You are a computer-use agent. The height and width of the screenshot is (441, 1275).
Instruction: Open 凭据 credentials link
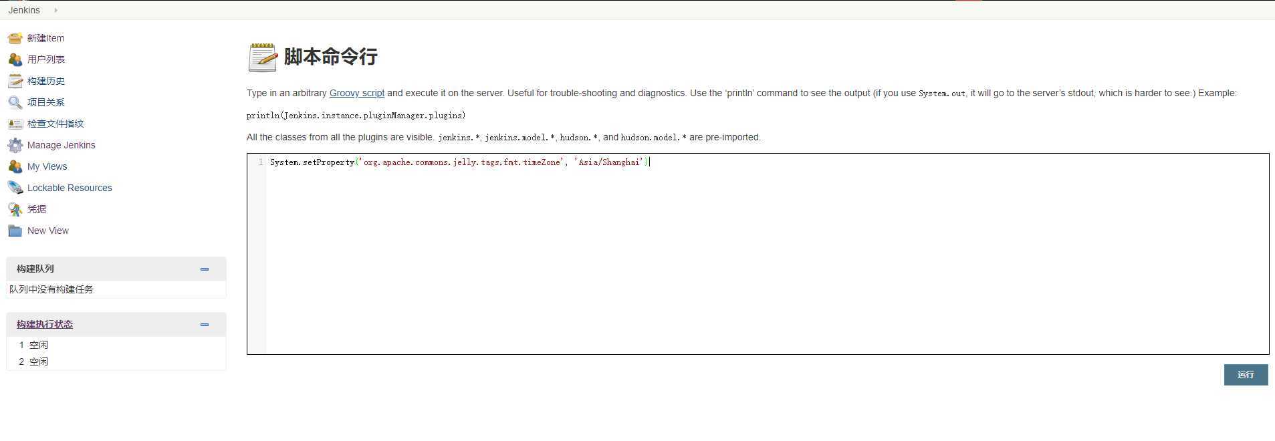click(x=37, y=209)
